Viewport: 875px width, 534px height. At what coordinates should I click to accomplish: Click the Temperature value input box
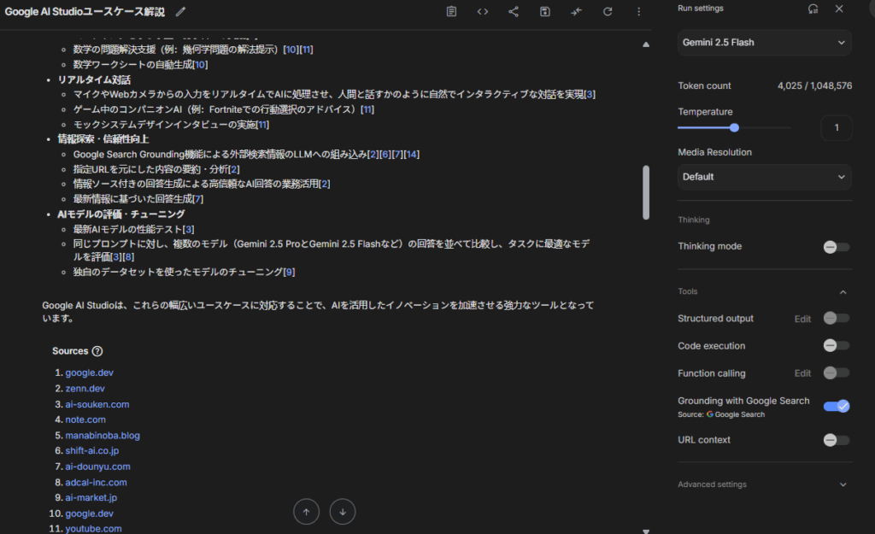click(x=836, y=128)
